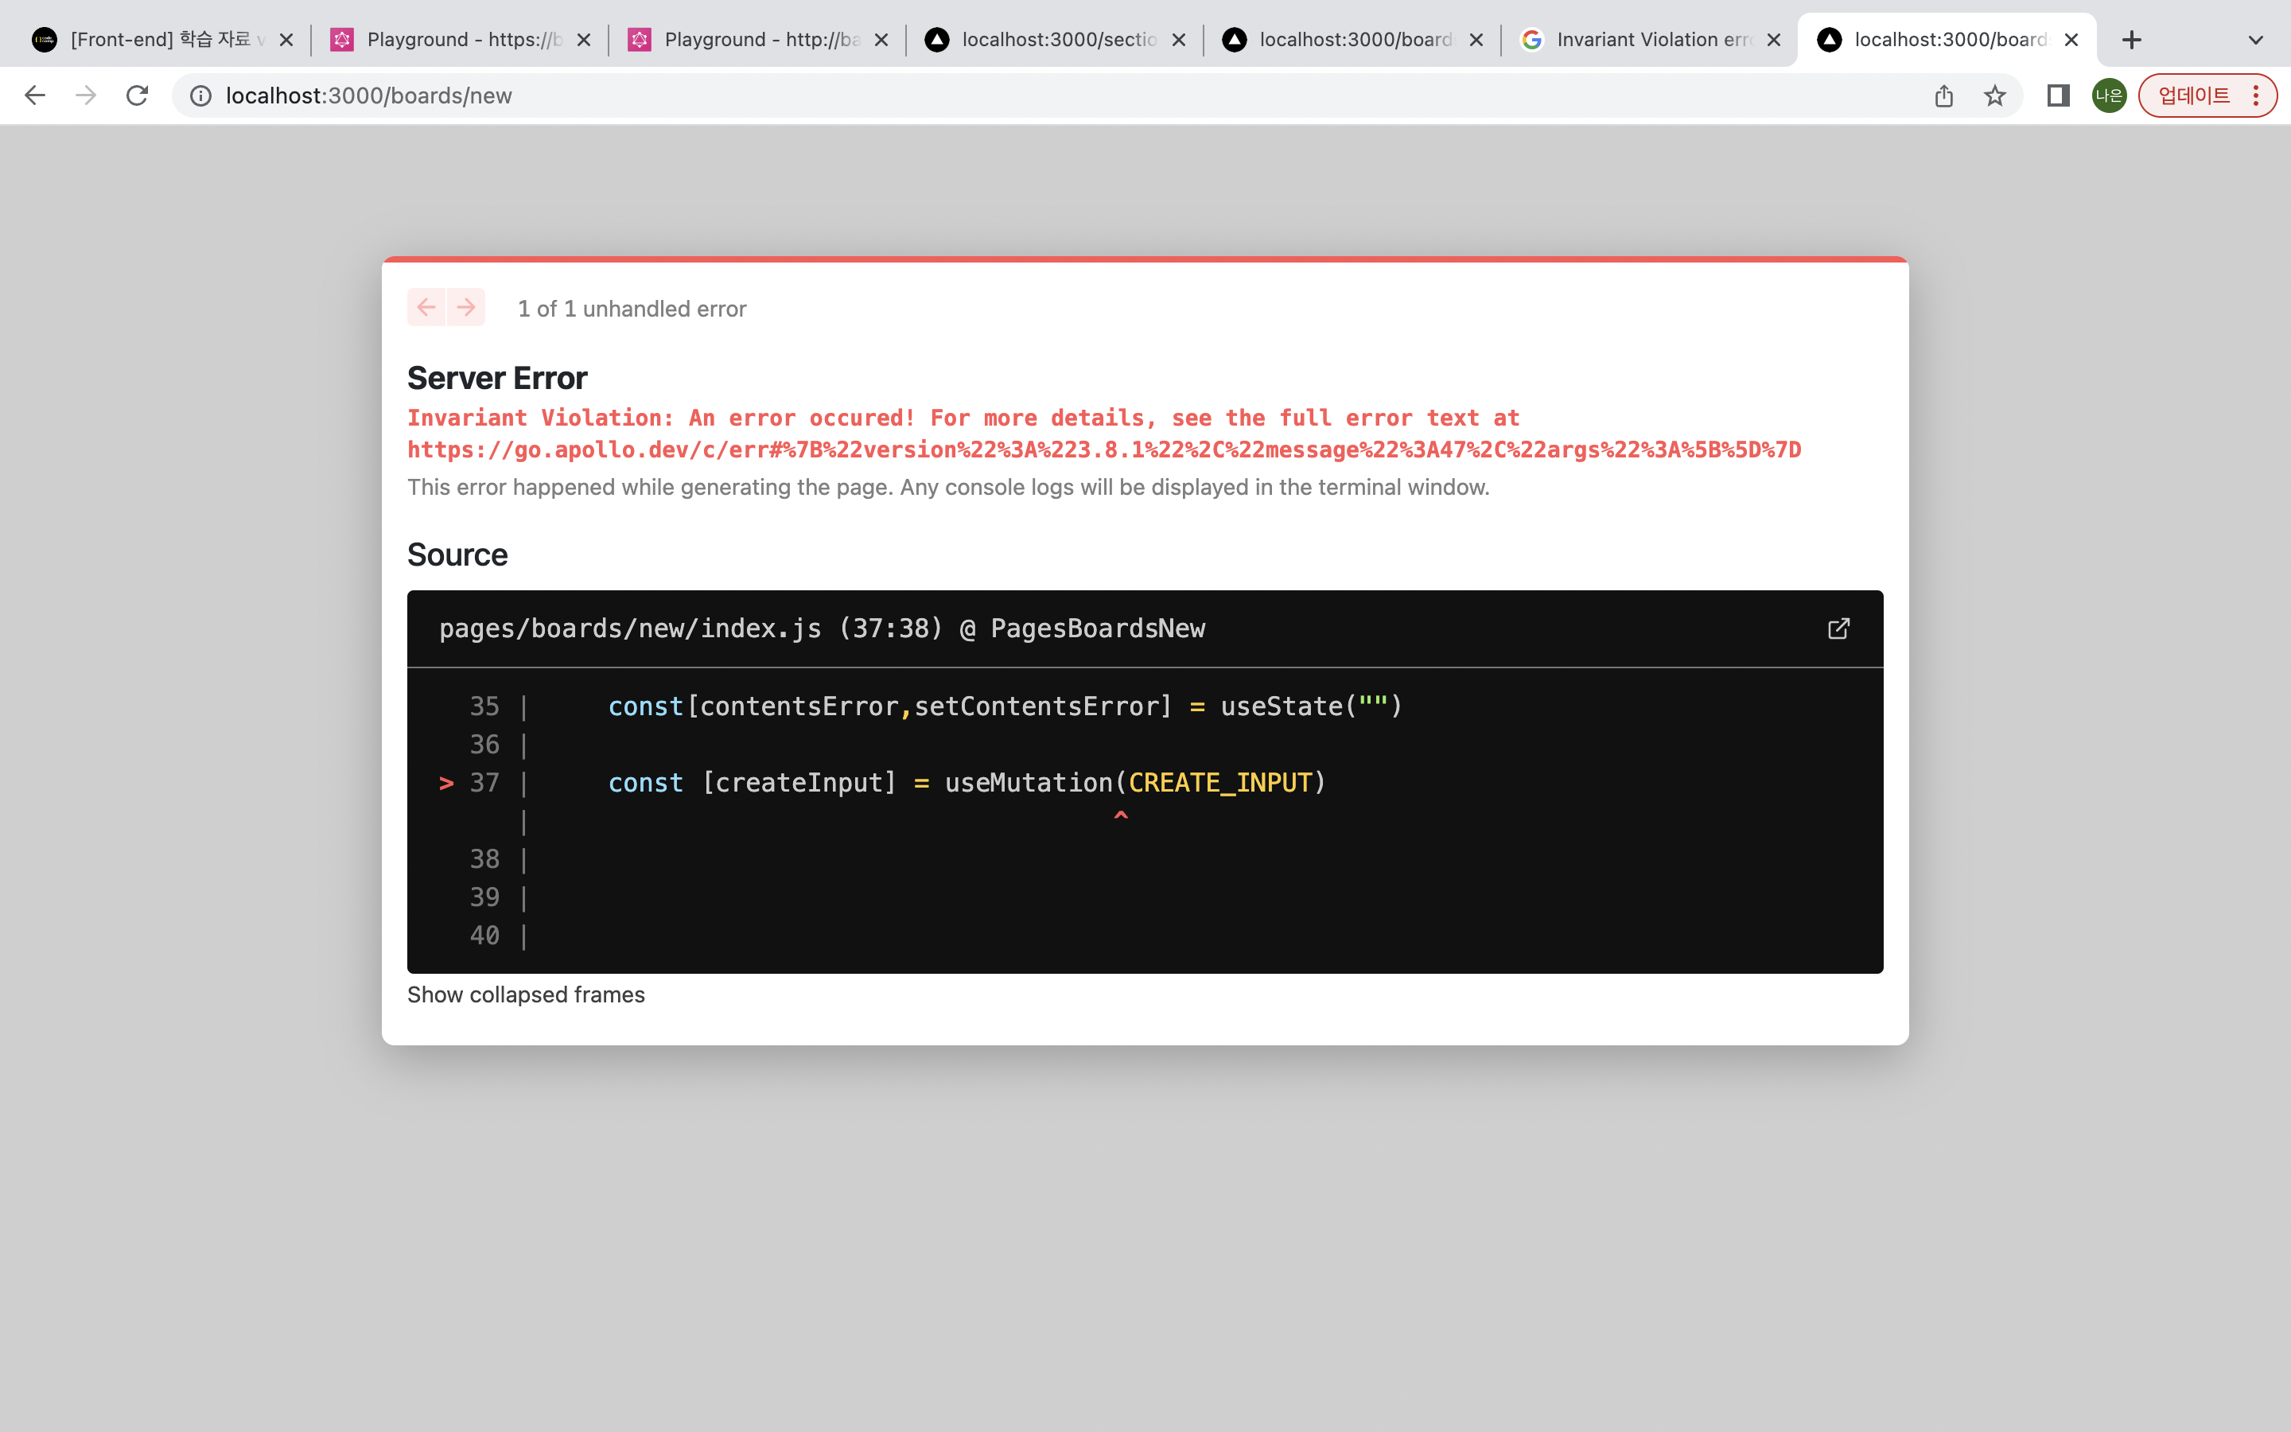This screenshot has width=2291, height=1432.
Task: Go to previous error with left arrow
Action: pyautogui.click(x=426, y=307)
